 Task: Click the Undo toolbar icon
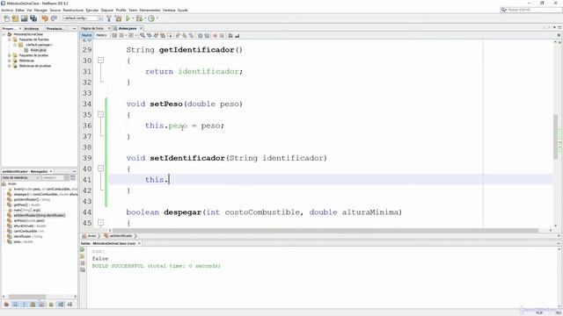(45, 18)
